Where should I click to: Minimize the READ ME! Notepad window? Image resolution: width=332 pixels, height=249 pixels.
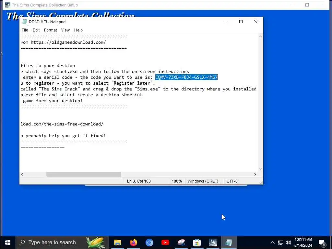pos(226,22)
